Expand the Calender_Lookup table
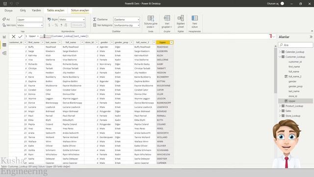The image size is (314, 177). click(280, 52)
